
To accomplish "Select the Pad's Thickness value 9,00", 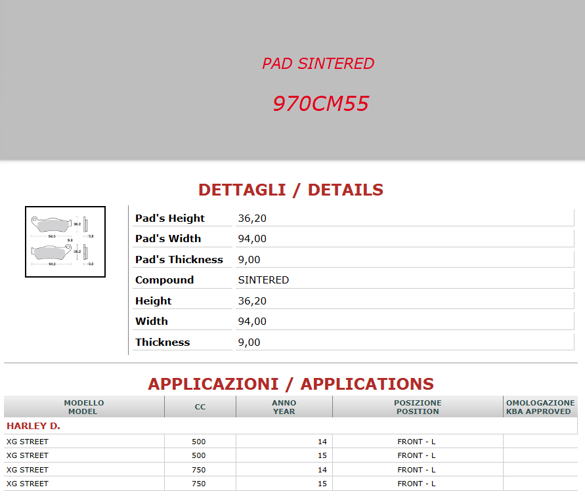I will [249, 259].
